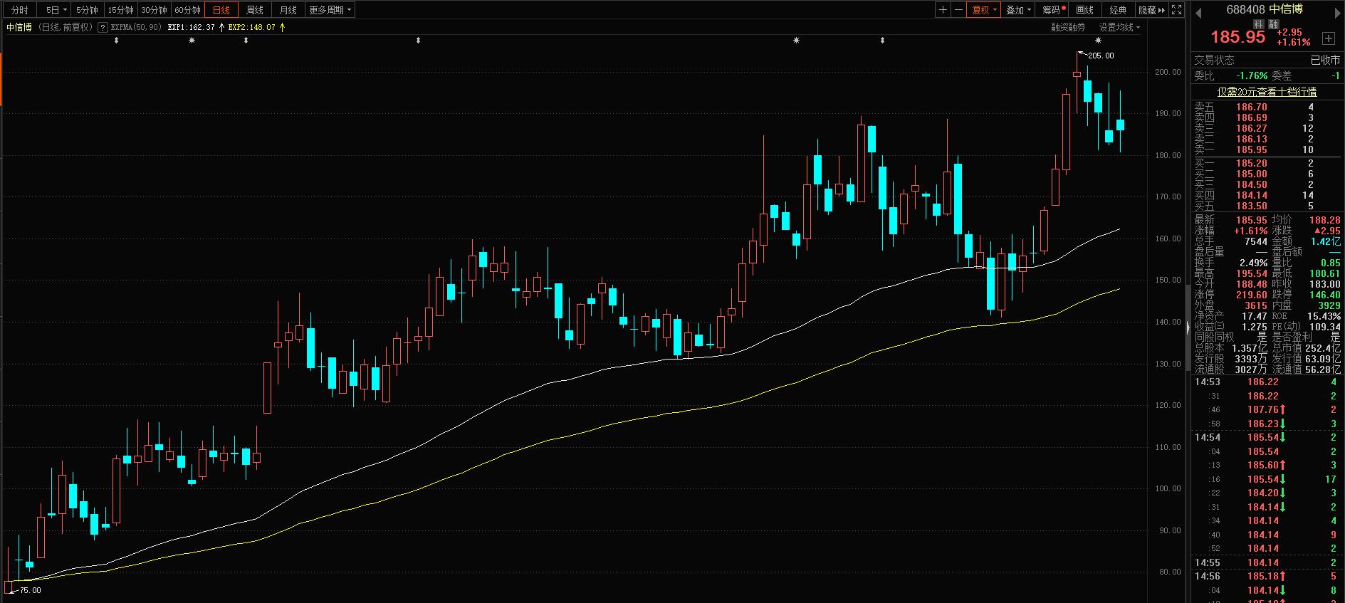This screenshot has height=603, width=1345.
Task: Select the 187.76 trade tick row
Action: [x=1267, y=410]
